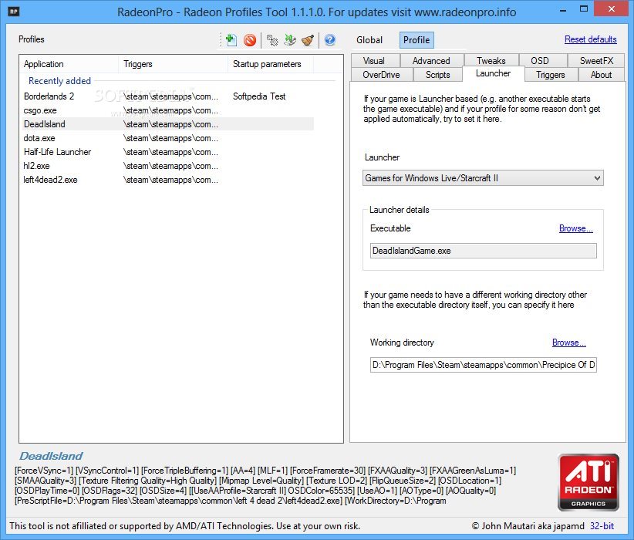634x540 pixels.
Task: Click the RadeonPro title bar app icon
Action: click(14, 12)
